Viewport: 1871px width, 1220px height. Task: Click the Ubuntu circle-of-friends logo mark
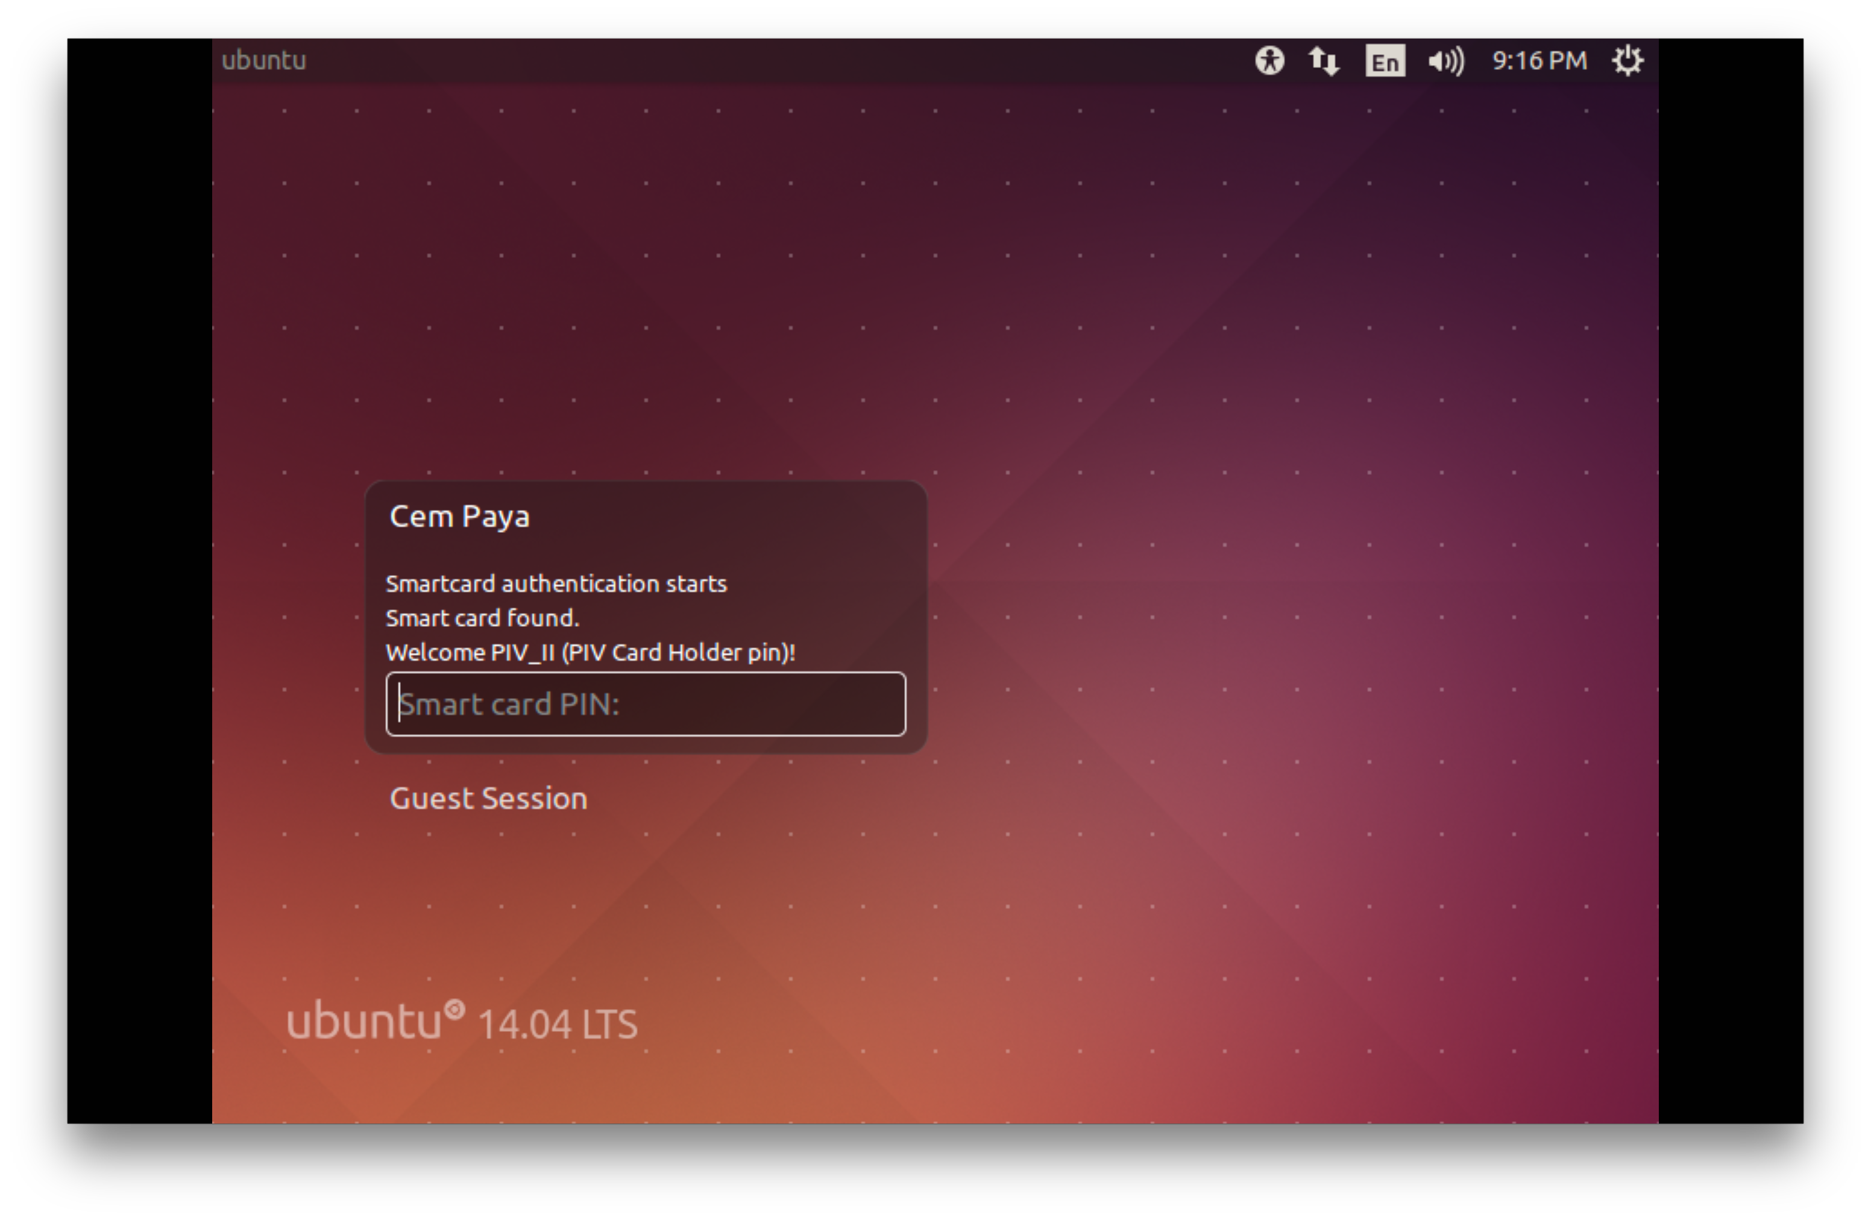click(x=454, y=1008)
